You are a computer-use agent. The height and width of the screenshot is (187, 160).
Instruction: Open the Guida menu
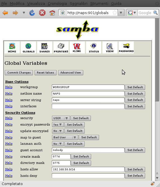coord(116,4)
